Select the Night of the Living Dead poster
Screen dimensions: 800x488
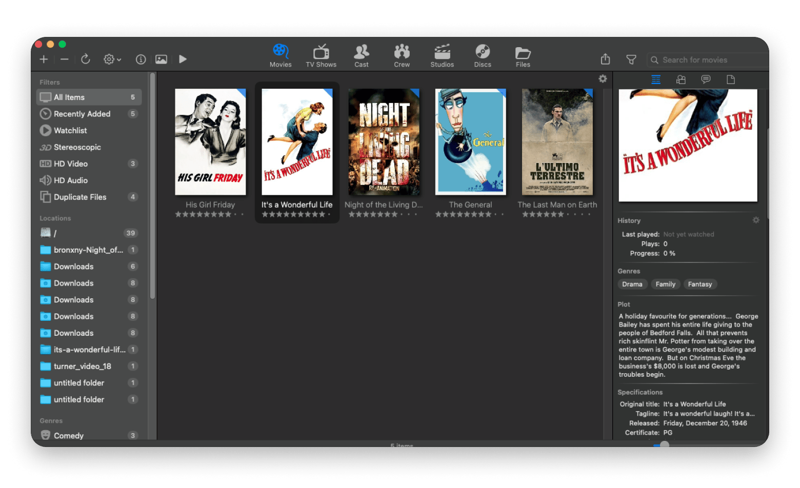tap(384, 142)
